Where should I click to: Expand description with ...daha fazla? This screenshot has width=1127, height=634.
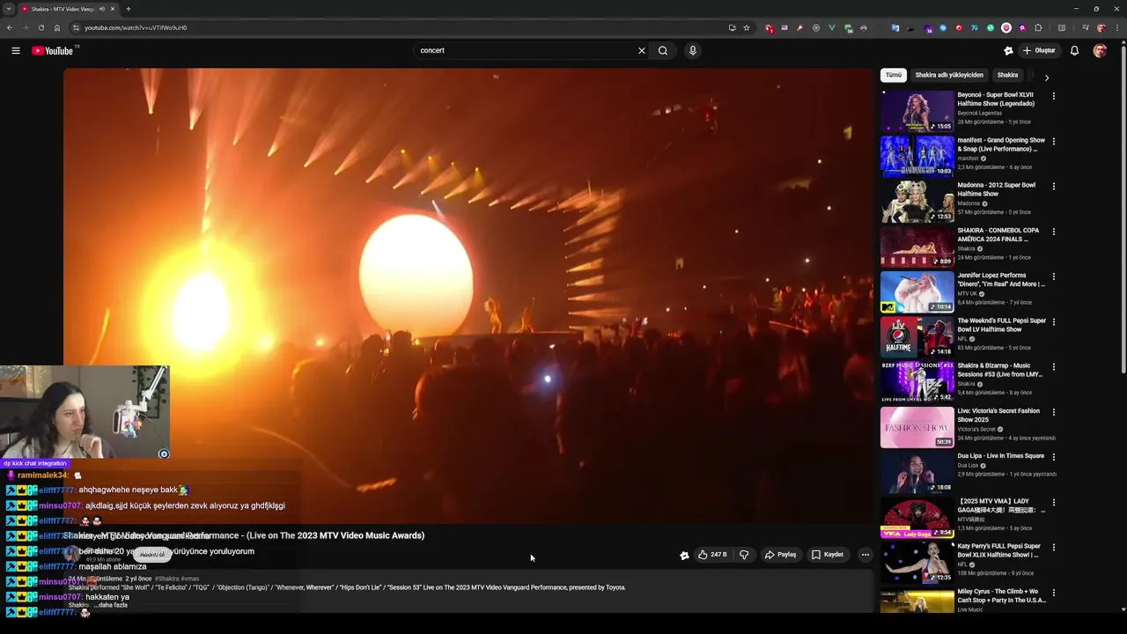110,605
